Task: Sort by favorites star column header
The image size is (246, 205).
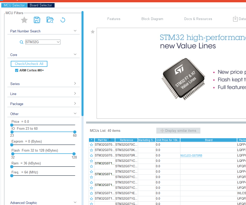Action: tap(92, 140)
